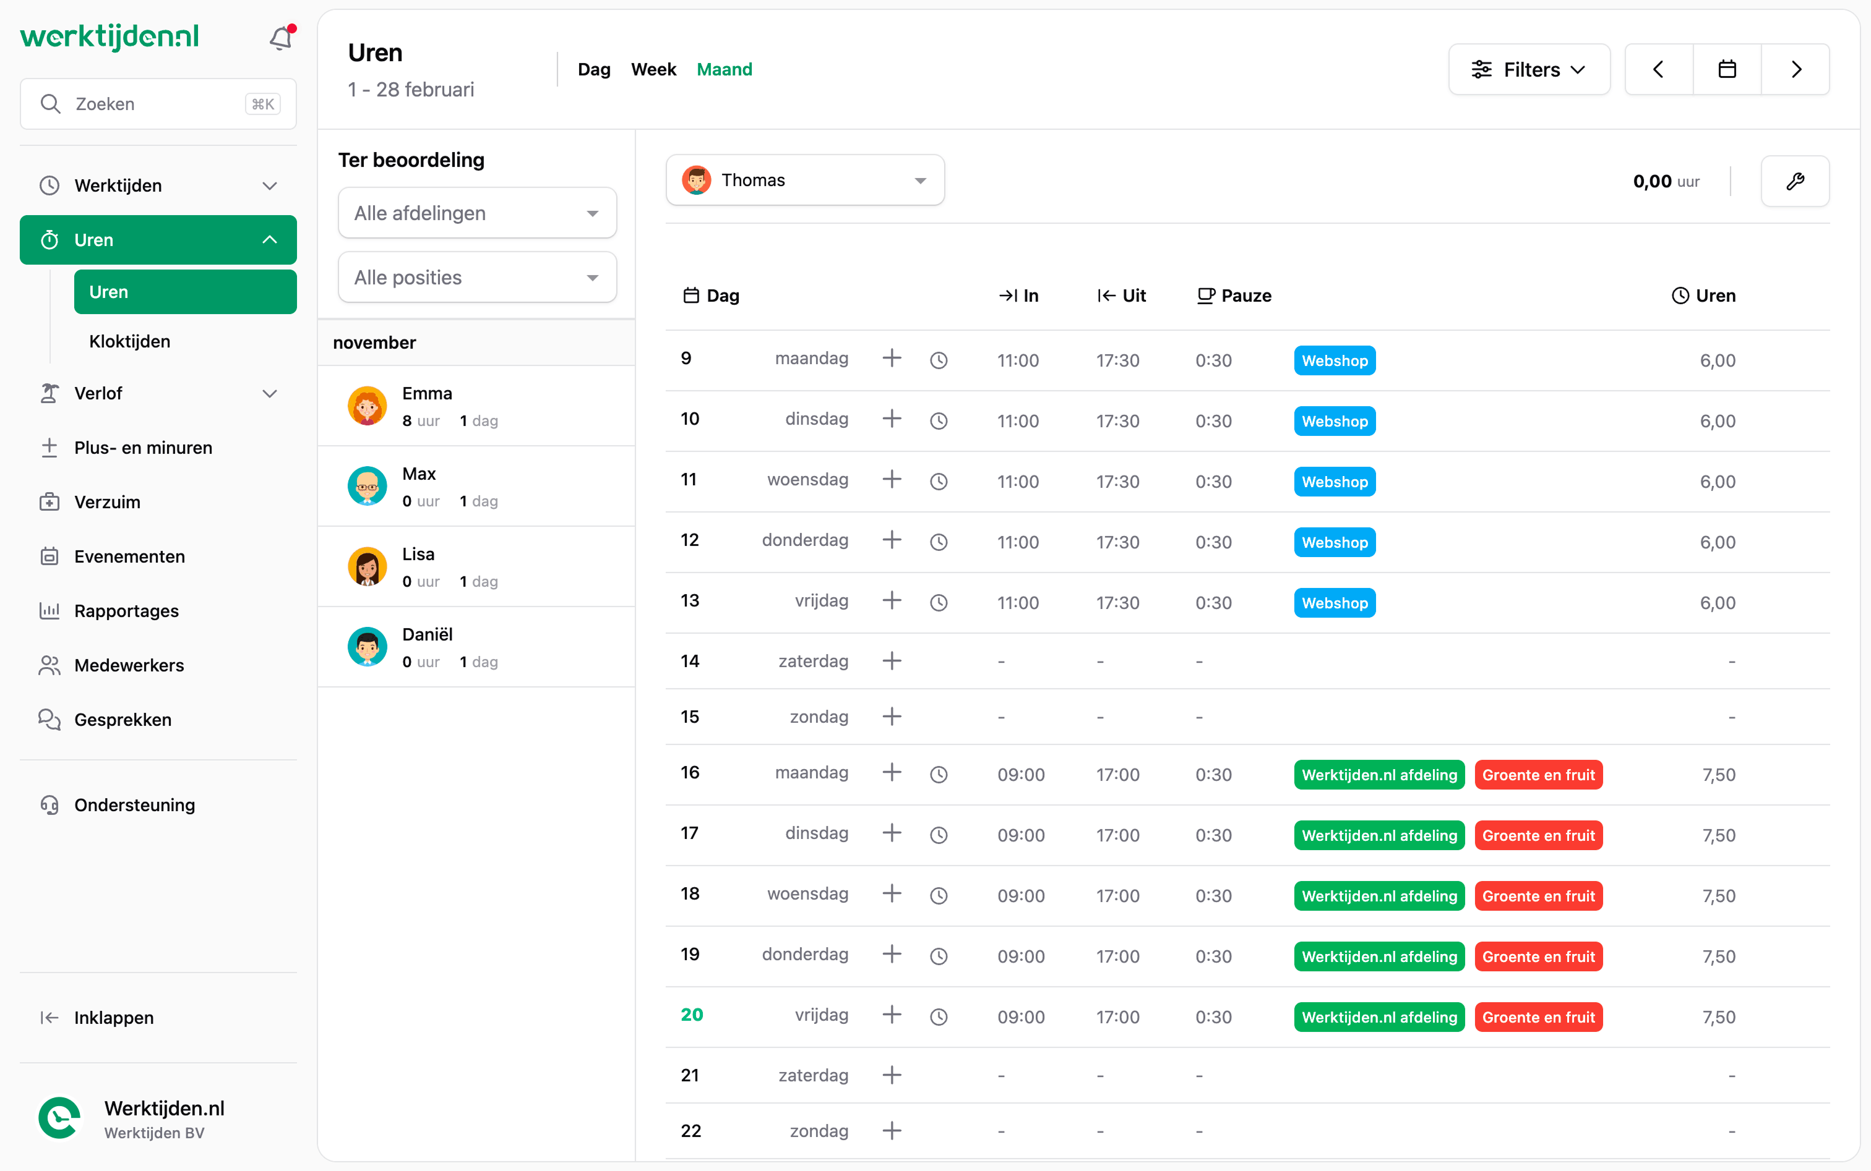The width and height of the screenshot is (1871, 1171).
Task: Open the Thomas employee selector
Action: tap(804, 180)
